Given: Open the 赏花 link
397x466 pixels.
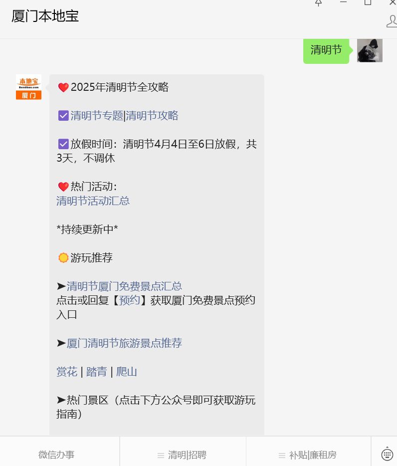Looking at the screenshot, I should (67, 372).
